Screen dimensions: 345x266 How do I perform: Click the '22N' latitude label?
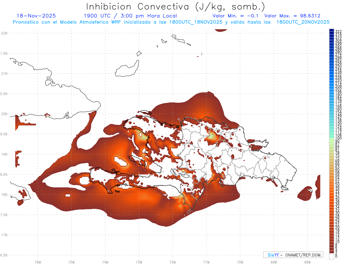pyautogui.click(x=4, y=33)
